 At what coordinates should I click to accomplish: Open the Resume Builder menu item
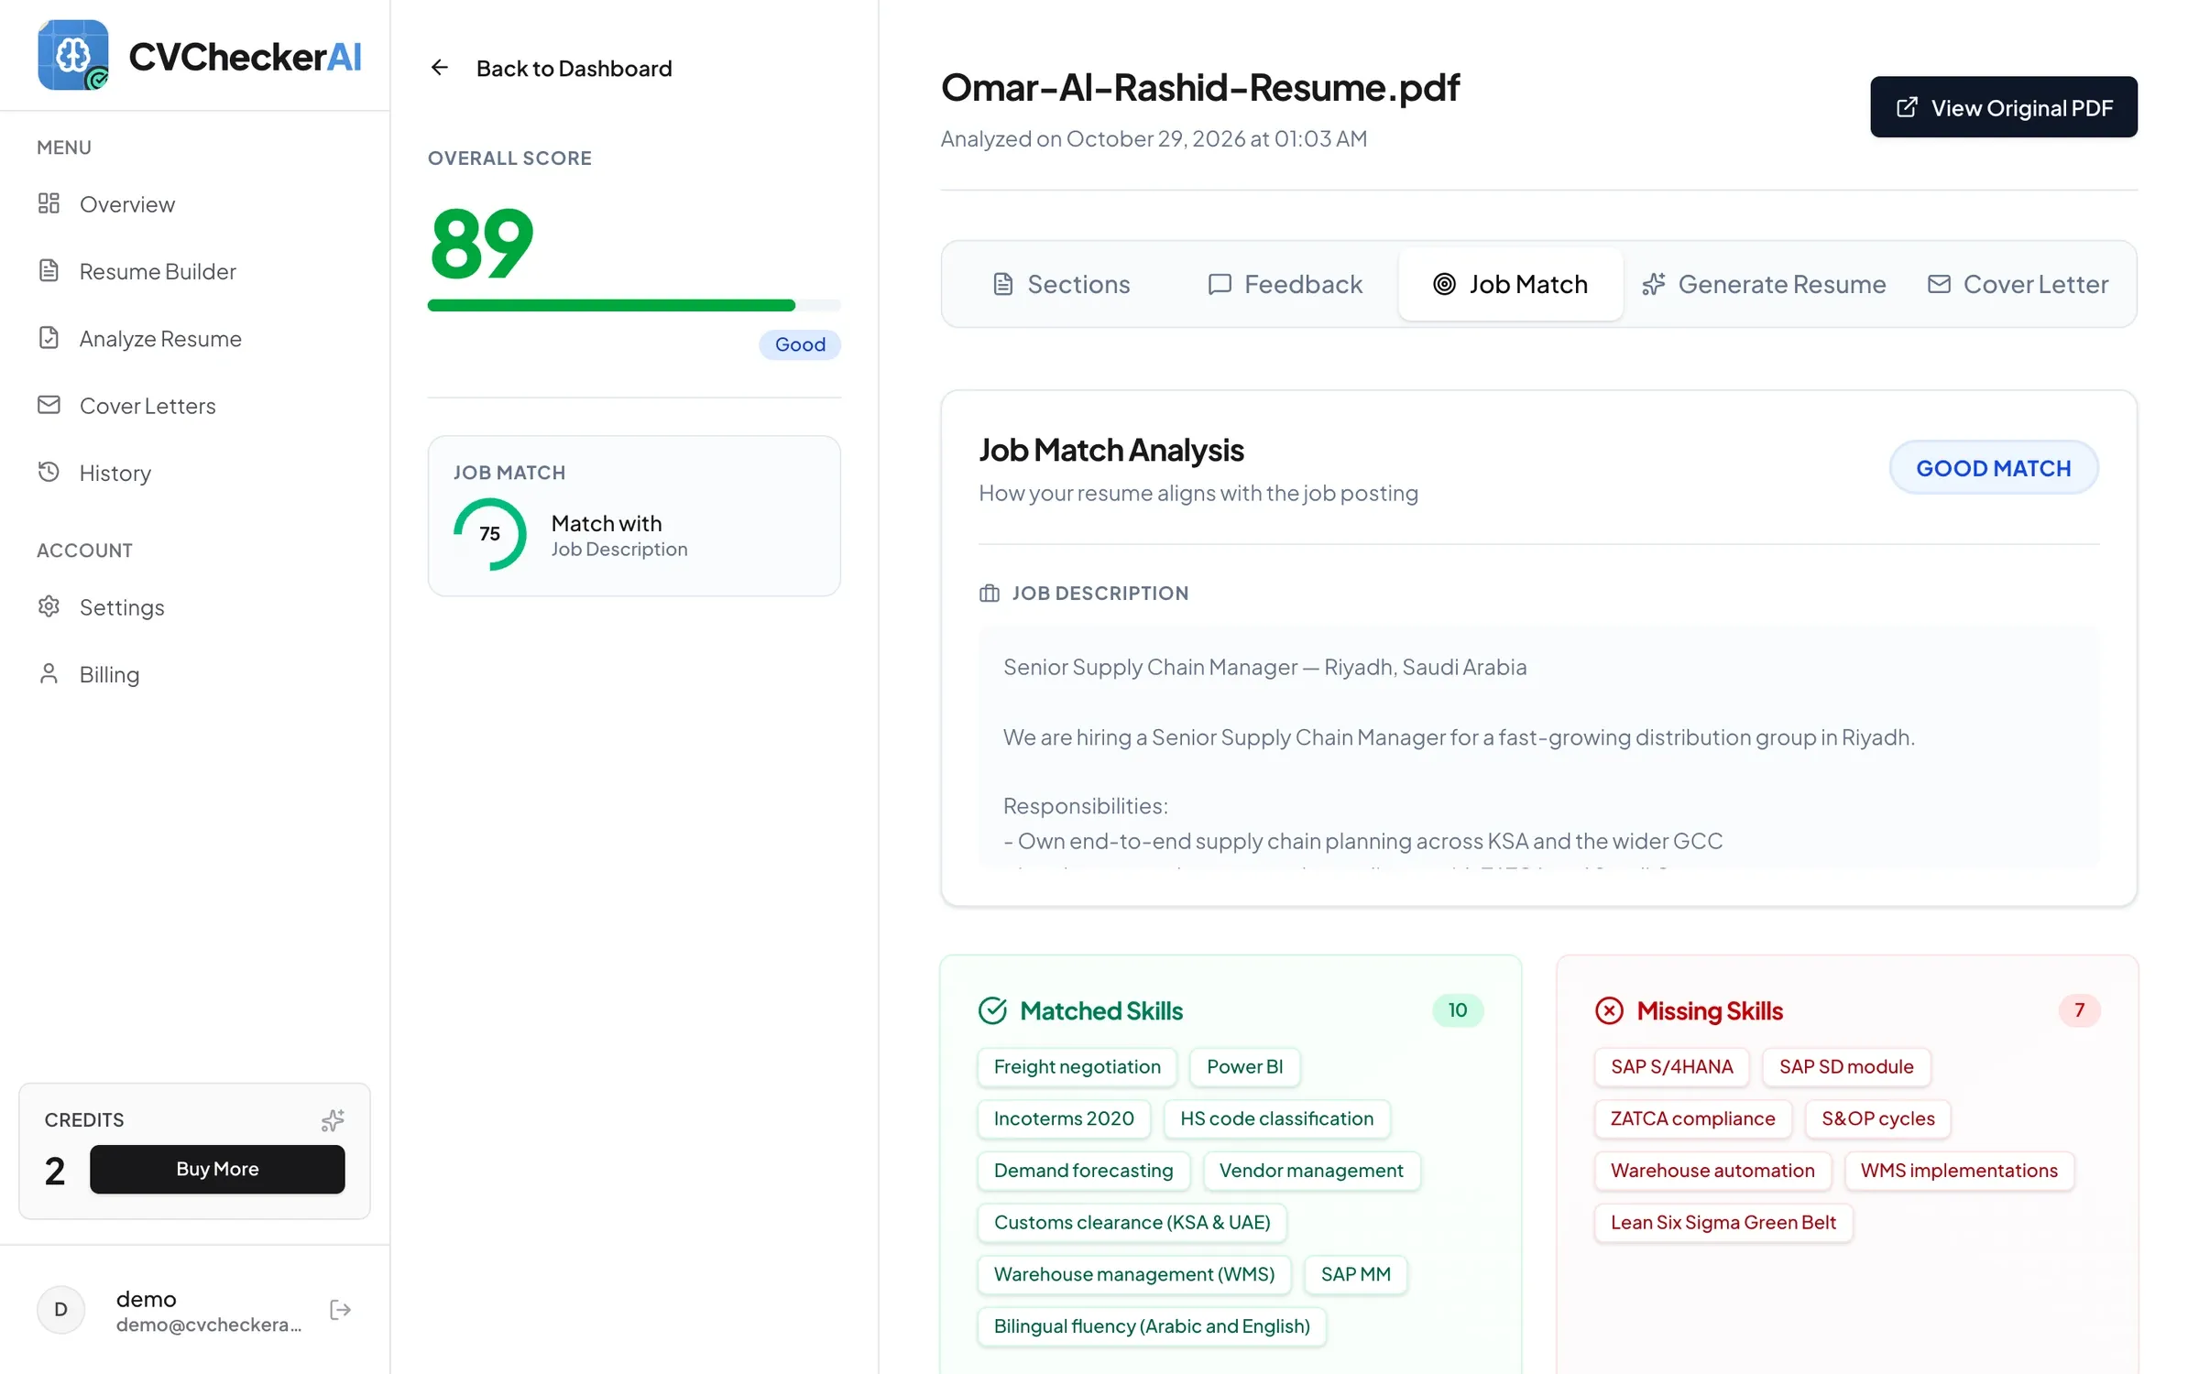coord(194,270)
